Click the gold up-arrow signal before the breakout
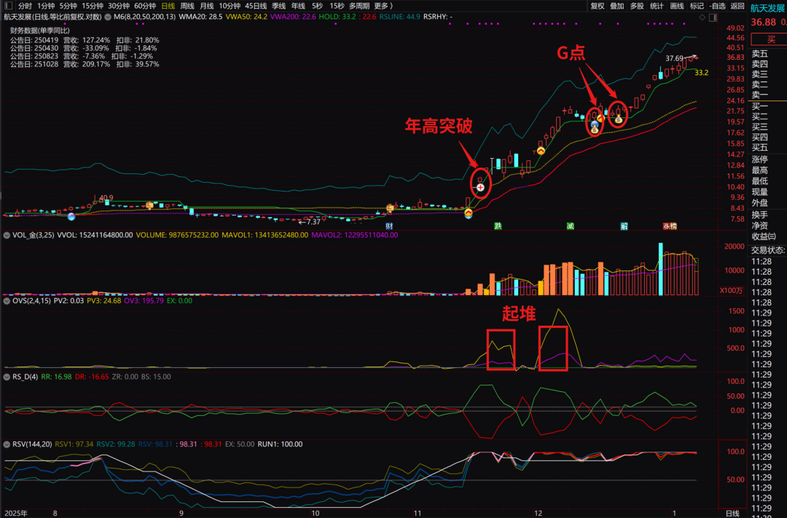Screen dimensions: 787x518 click(x=469, y=213)
